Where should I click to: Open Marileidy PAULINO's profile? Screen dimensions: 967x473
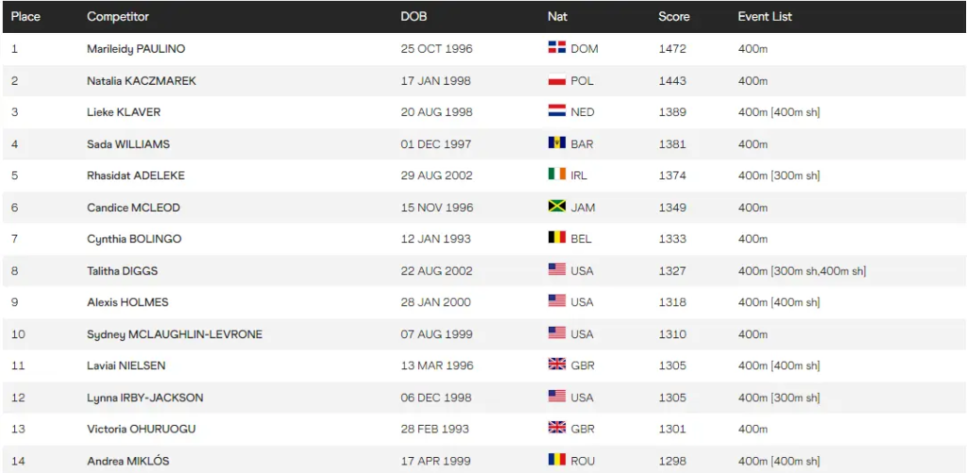136,48
